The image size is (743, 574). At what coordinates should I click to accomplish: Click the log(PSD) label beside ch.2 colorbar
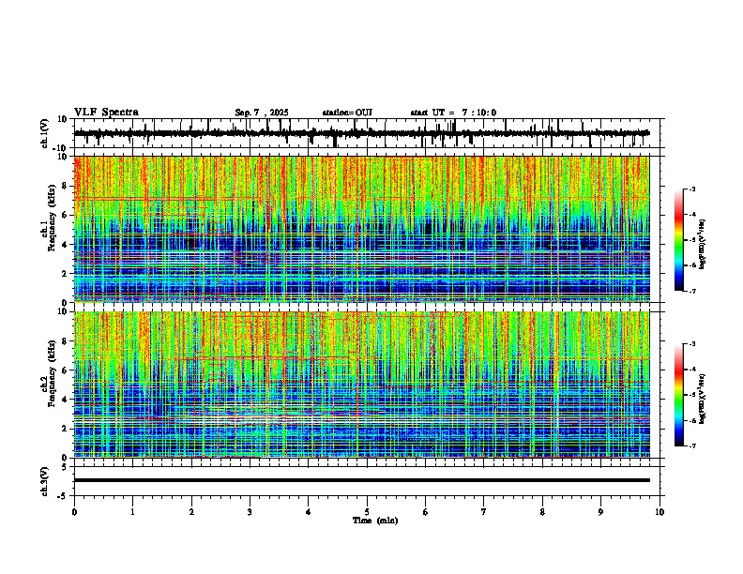click(703, 399)
